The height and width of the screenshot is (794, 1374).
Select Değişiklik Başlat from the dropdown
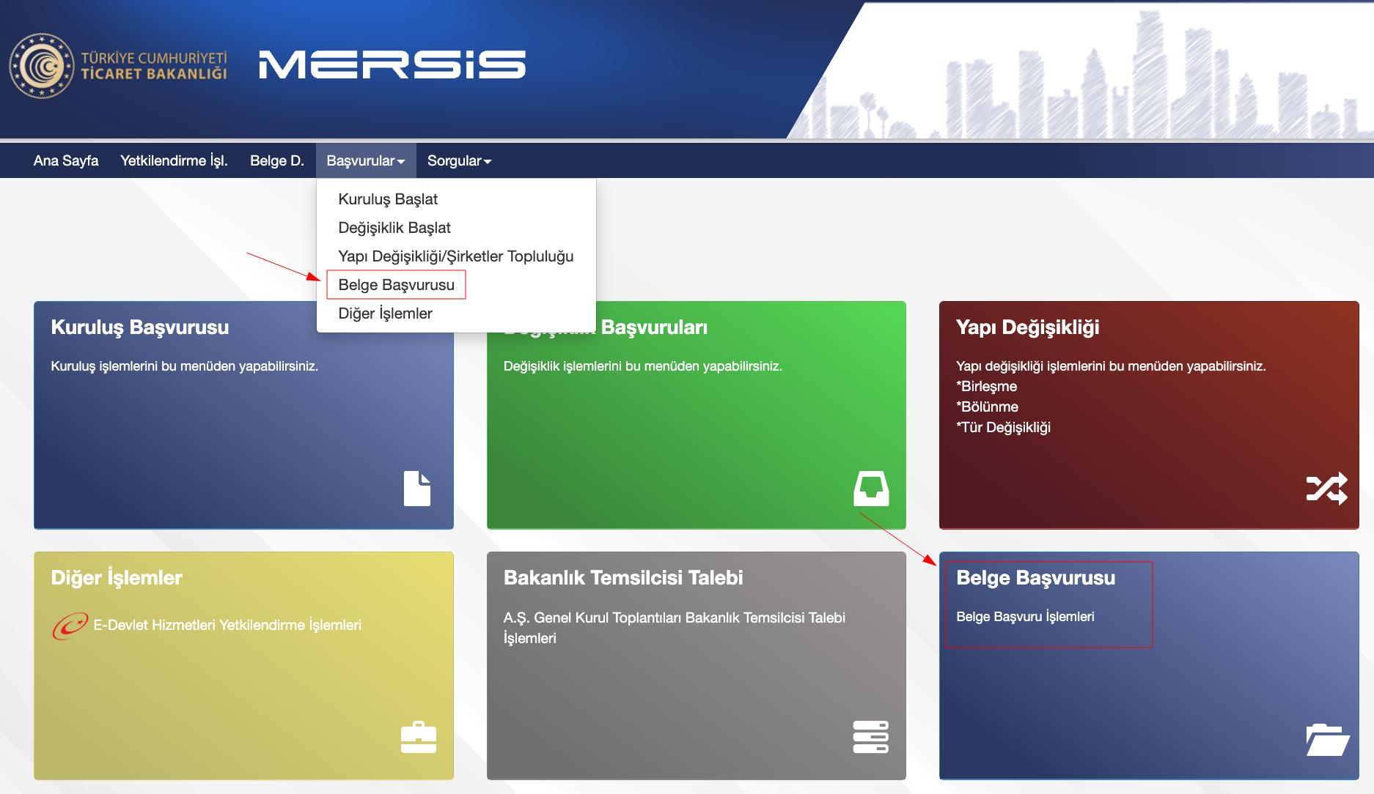tap(394, 228)
